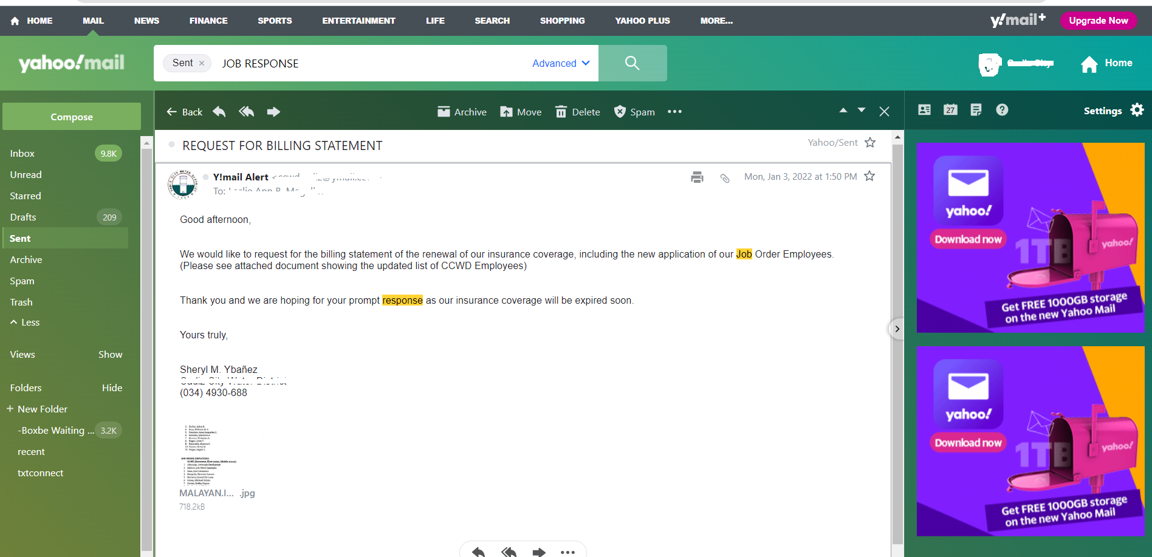Open the Contacts panel icon
Viewport: 1152px width, 557px height.
[x=925, y=110]
